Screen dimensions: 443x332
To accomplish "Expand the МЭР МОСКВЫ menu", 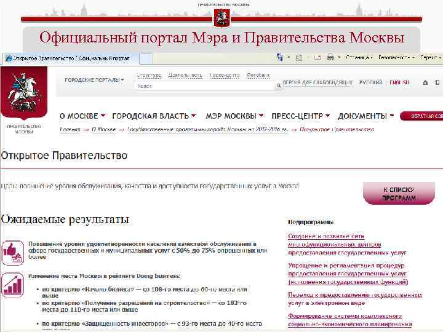I will click(x=234, y=116).
